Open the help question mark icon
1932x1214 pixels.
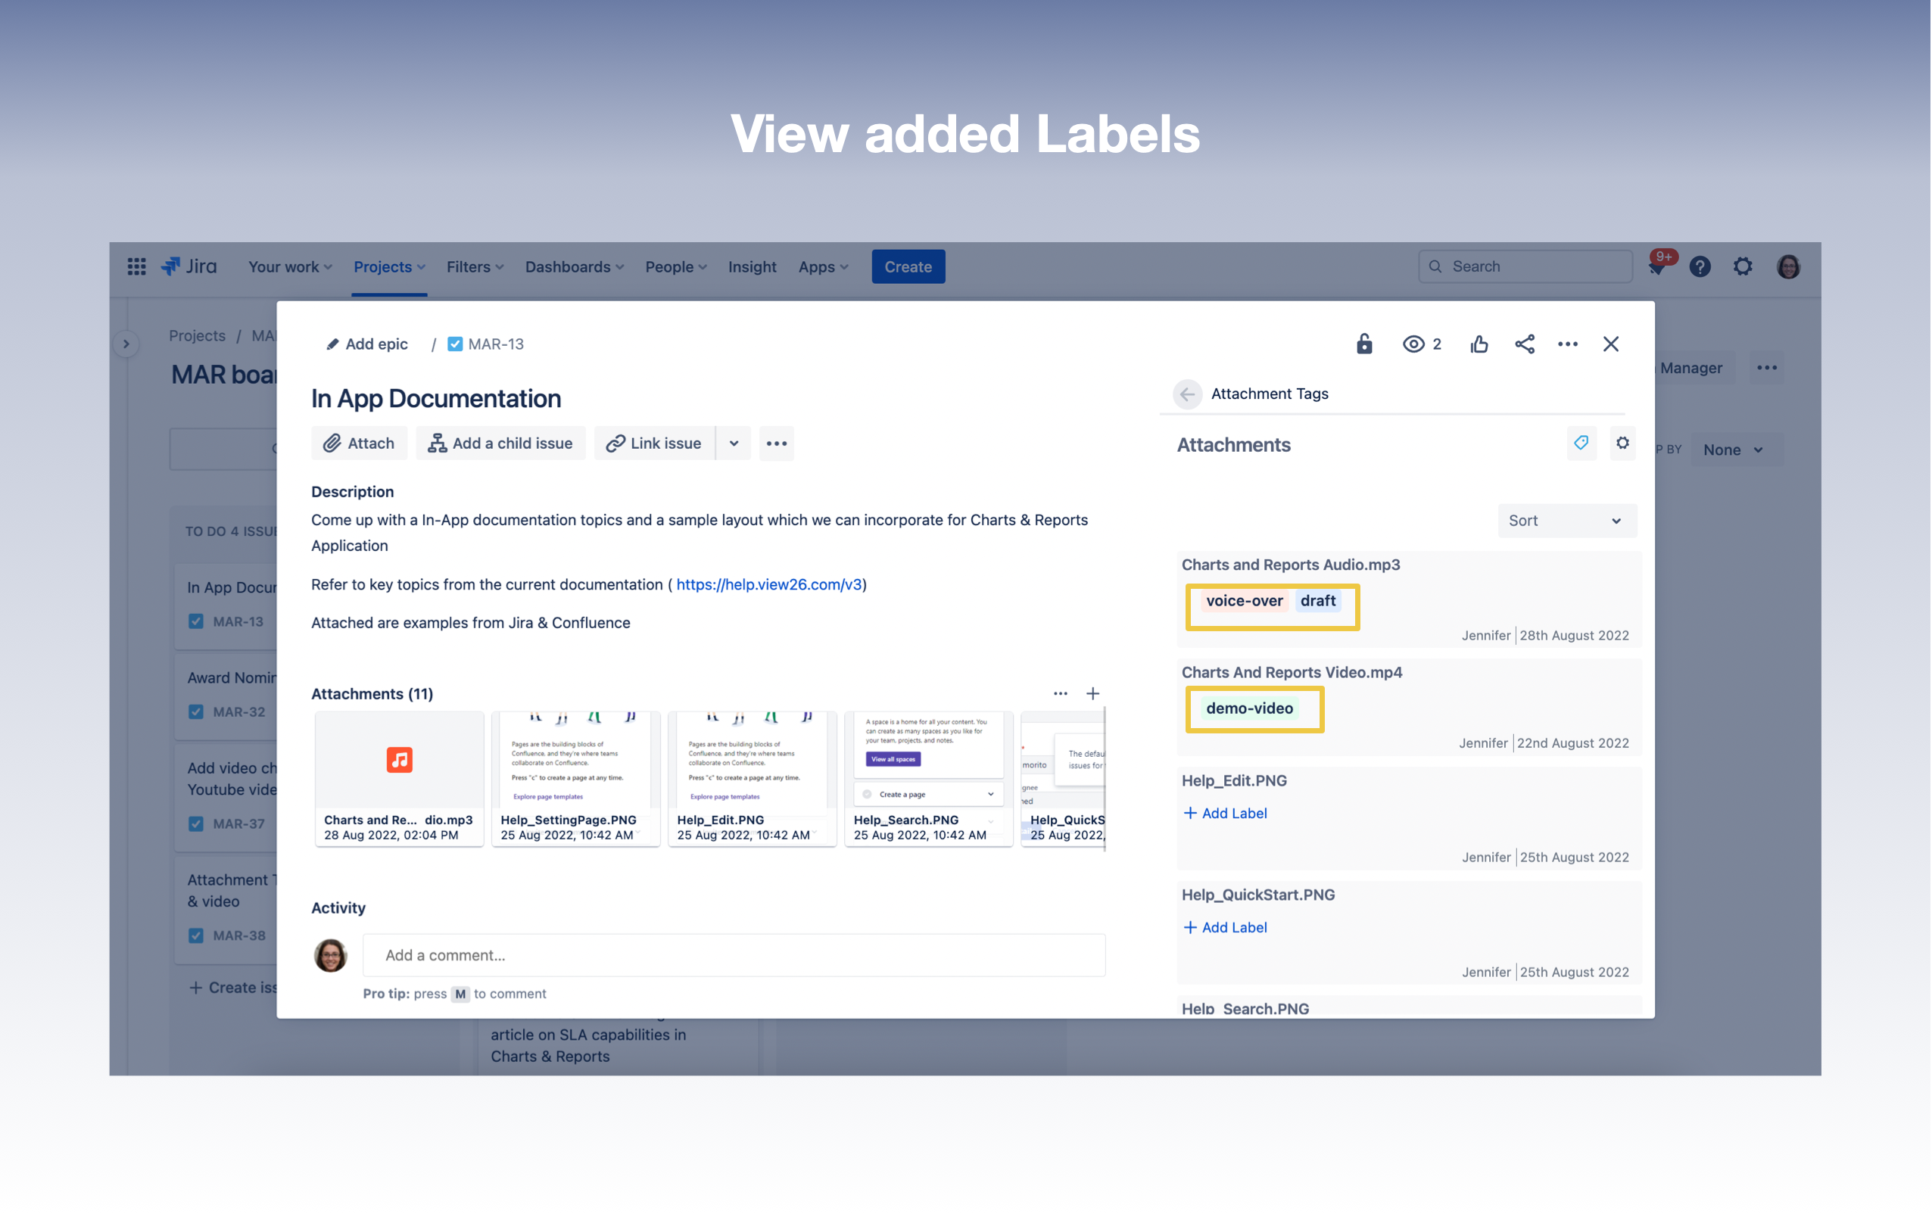[1700, 266]
